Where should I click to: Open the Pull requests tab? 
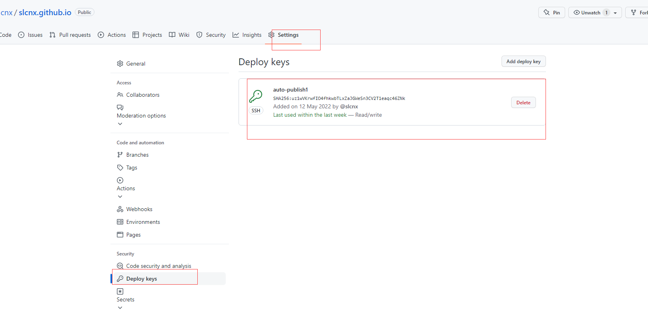pyautogui.click(x=70, y=35)
